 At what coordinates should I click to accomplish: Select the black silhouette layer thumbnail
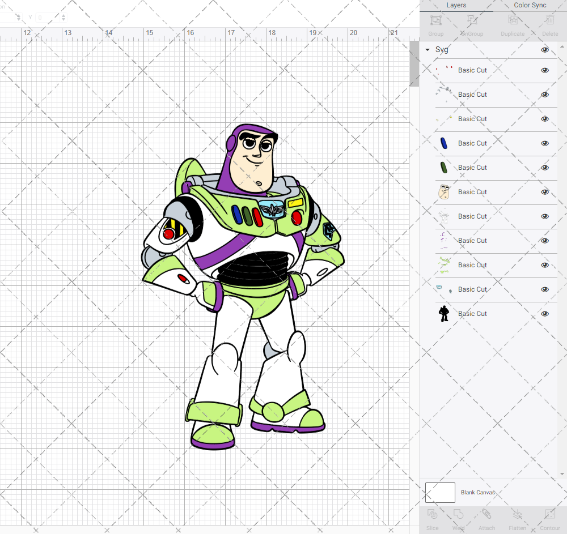(444, 313)
